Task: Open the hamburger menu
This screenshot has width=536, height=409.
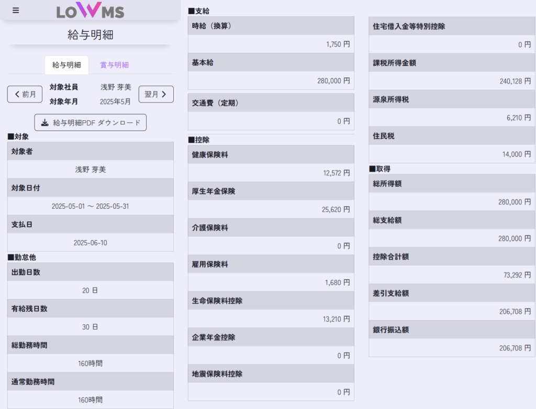Action: click(x=16, y=10)
